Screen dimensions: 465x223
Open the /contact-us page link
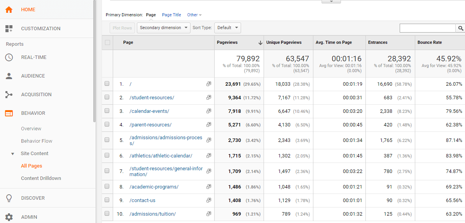[x=142, y=201]
